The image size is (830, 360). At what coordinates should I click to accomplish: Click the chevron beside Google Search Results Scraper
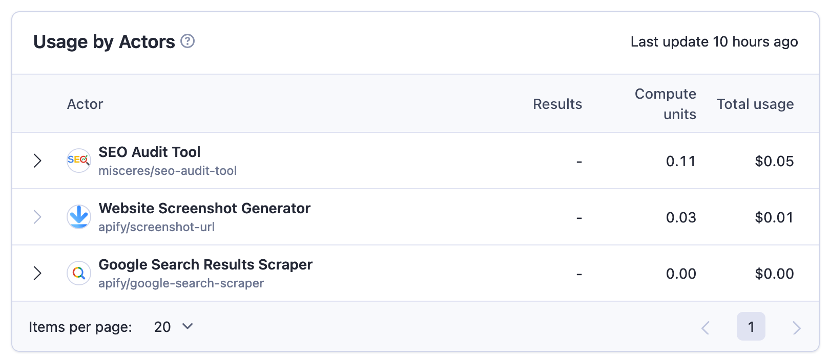(x=37, y=273)
